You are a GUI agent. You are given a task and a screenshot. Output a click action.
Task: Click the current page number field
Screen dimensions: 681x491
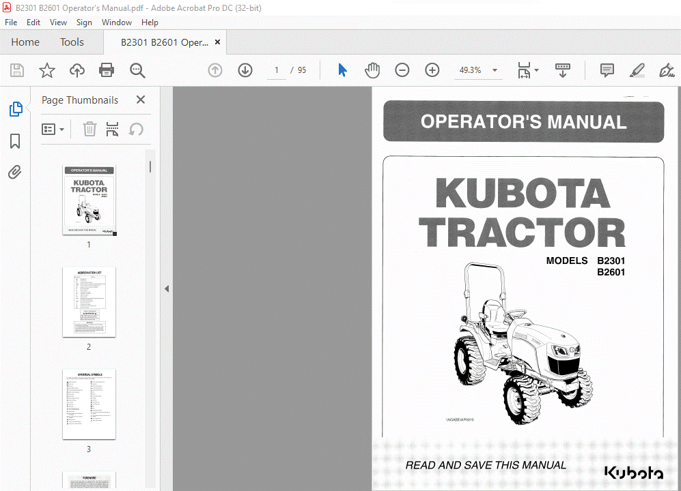pyautogui.click(x=276, y=70)
